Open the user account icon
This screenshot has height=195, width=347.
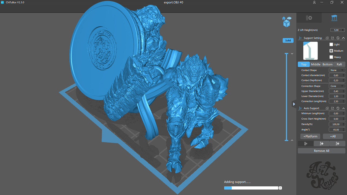coord(314,2)
